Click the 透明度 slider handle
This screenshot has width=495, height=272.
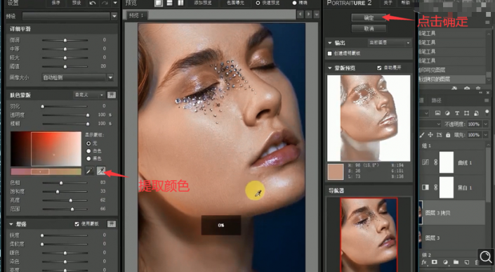point(88,115)
